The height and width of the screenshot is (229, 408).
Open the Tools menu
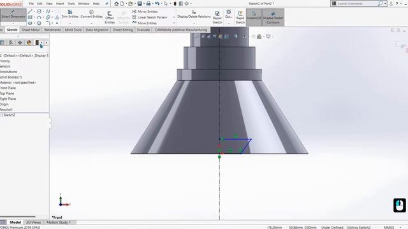(x=71, y=4)
